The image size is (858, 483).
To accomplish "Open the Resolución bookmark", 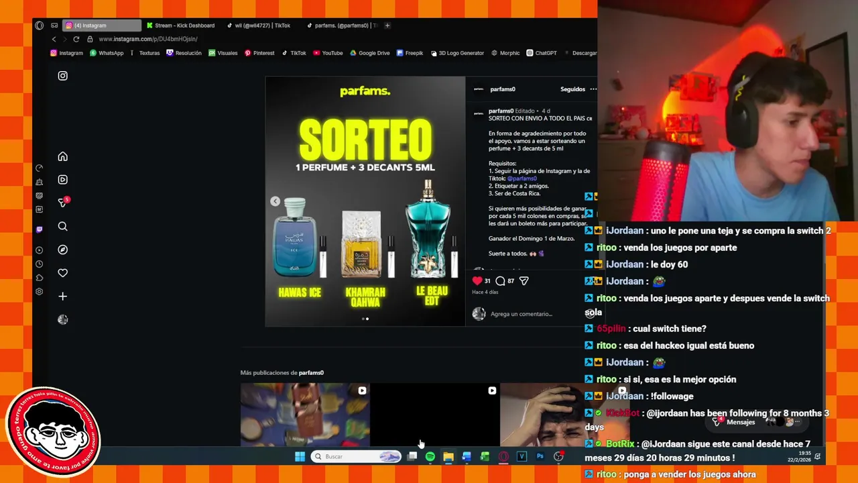I will coord(184,53).
